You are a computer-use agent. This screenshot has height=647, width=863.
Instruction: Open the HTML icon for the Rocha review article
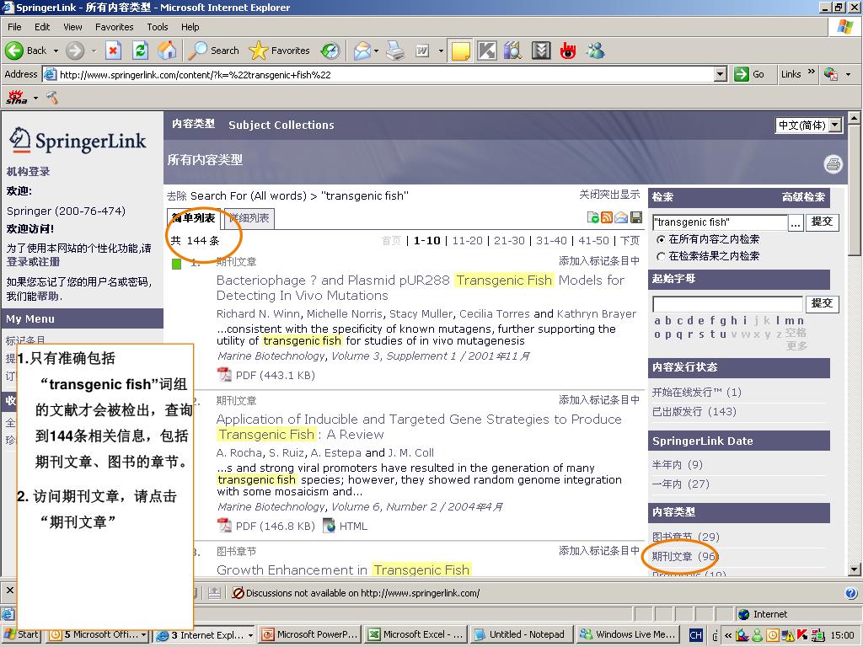(x=330, y=526)
